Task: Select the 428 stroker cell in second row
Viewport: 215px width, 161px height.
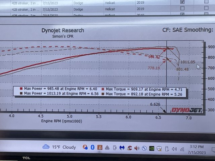Action: pyautogui.click(x=26, y=10)
